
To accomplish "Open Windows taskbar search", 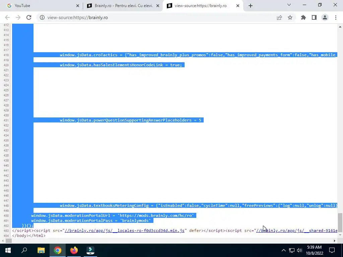I will [24, 250].
